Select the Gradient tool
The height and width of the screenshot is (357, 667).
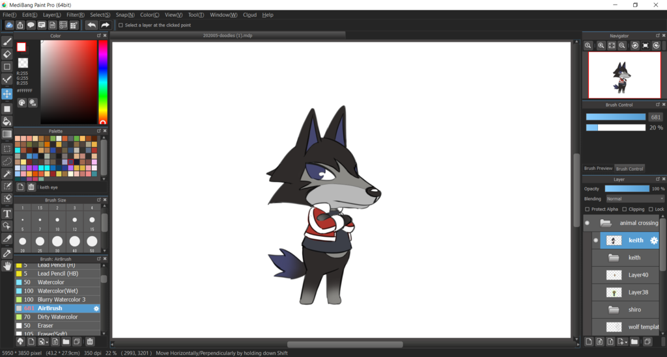pos(7,134)
